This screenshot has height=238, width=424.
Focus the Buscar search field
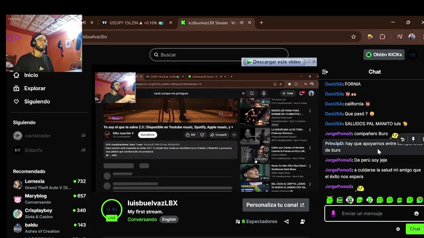(219, 55)
